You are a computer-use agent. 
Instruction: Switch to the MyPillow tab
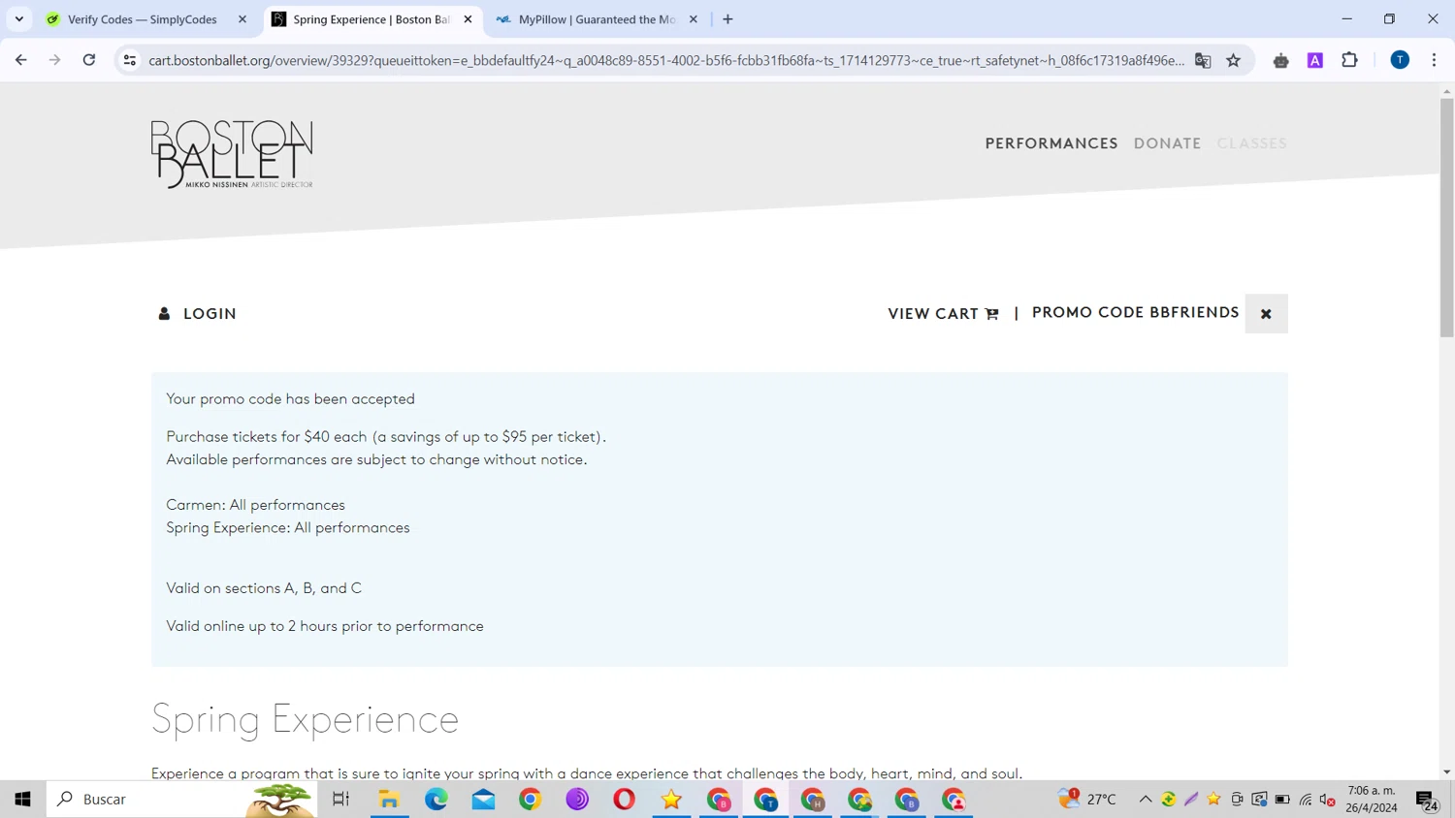coord(597,19)
